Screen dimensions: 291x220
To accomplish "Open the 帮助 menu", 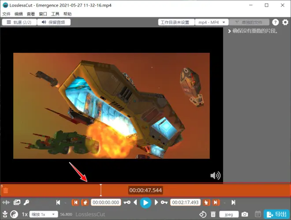I will click(x=67, y=14).
